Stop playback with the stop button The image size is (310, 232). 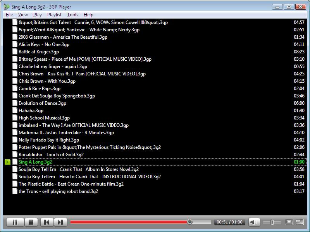coord(31,222)
